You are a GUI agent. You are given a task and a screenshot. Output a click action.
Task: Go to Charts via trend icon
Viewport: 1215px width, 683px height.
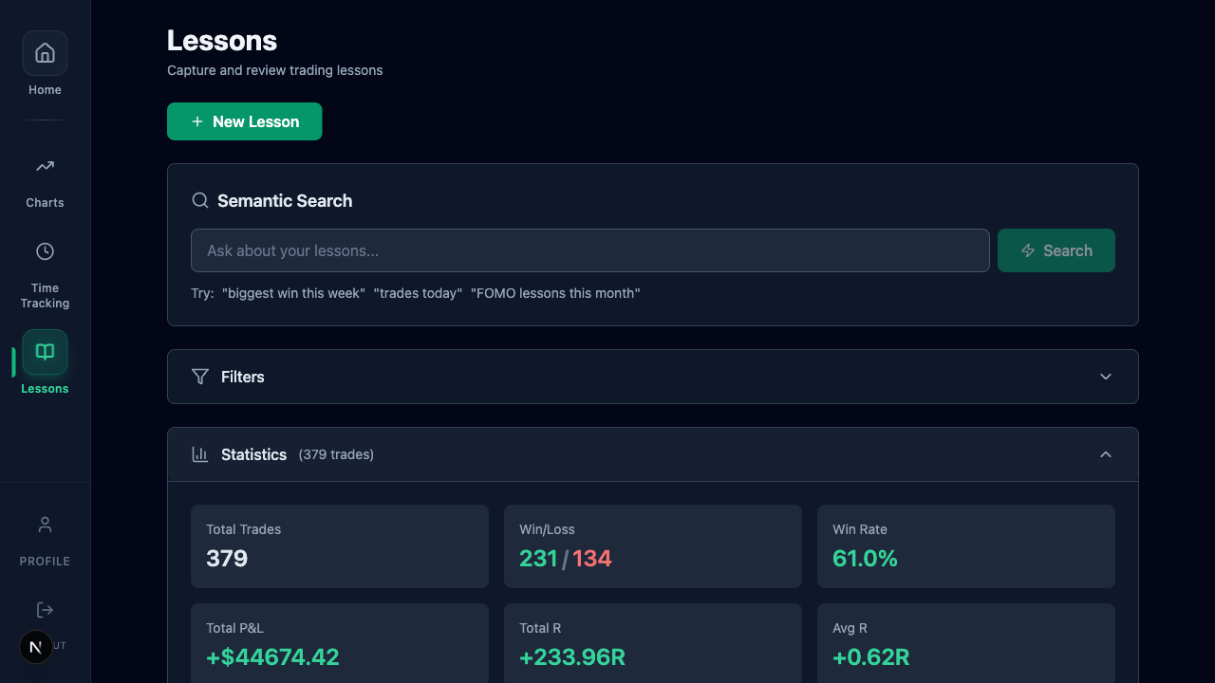(45, 167)
